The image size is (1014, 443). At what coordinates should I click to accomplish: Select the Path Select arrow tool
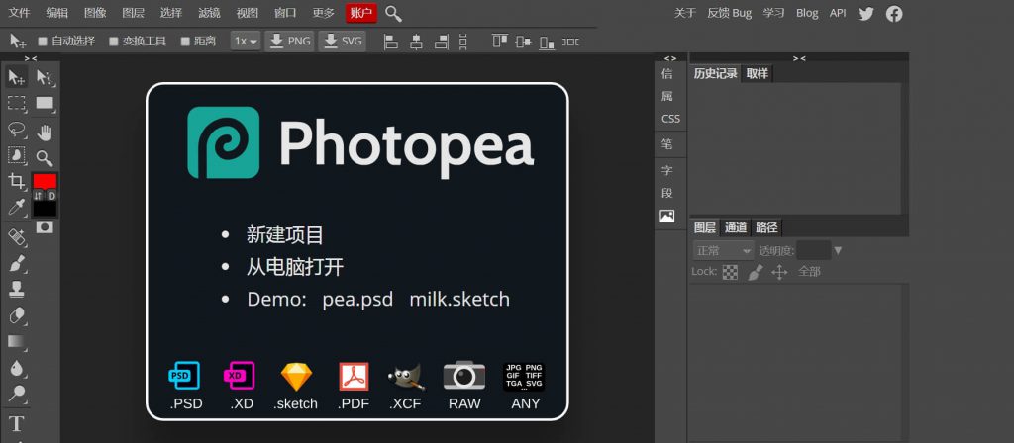click(45, 78)
